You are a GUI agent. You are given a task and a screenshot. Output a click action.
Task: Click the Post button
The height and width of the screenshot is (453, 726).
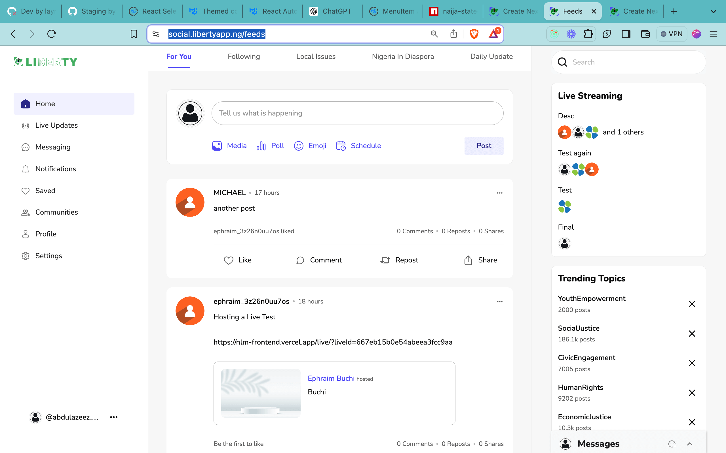click(x=484, y=146)
